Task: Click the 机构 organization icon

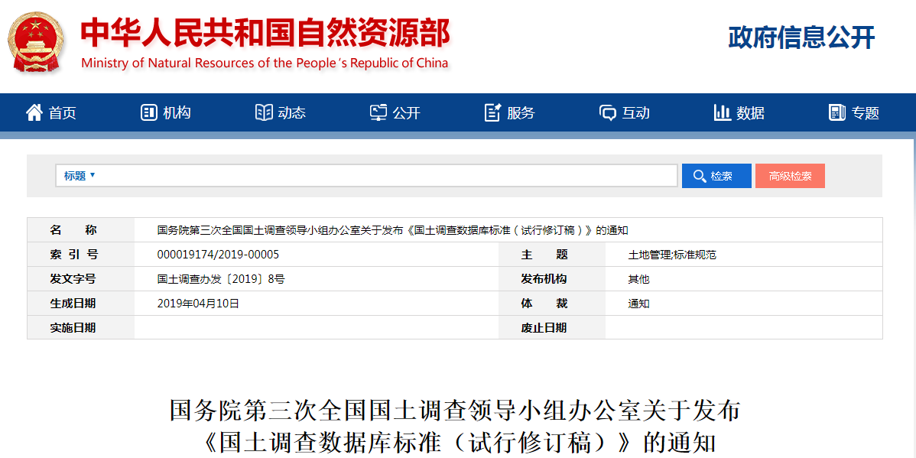Action: [149, 112]
